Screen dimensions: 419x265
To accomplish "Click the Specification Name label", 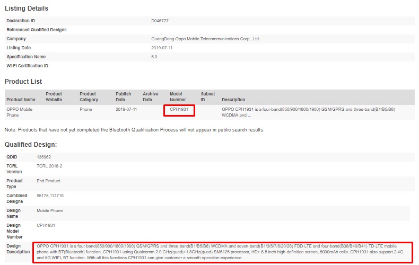I will tap(26, 57).
